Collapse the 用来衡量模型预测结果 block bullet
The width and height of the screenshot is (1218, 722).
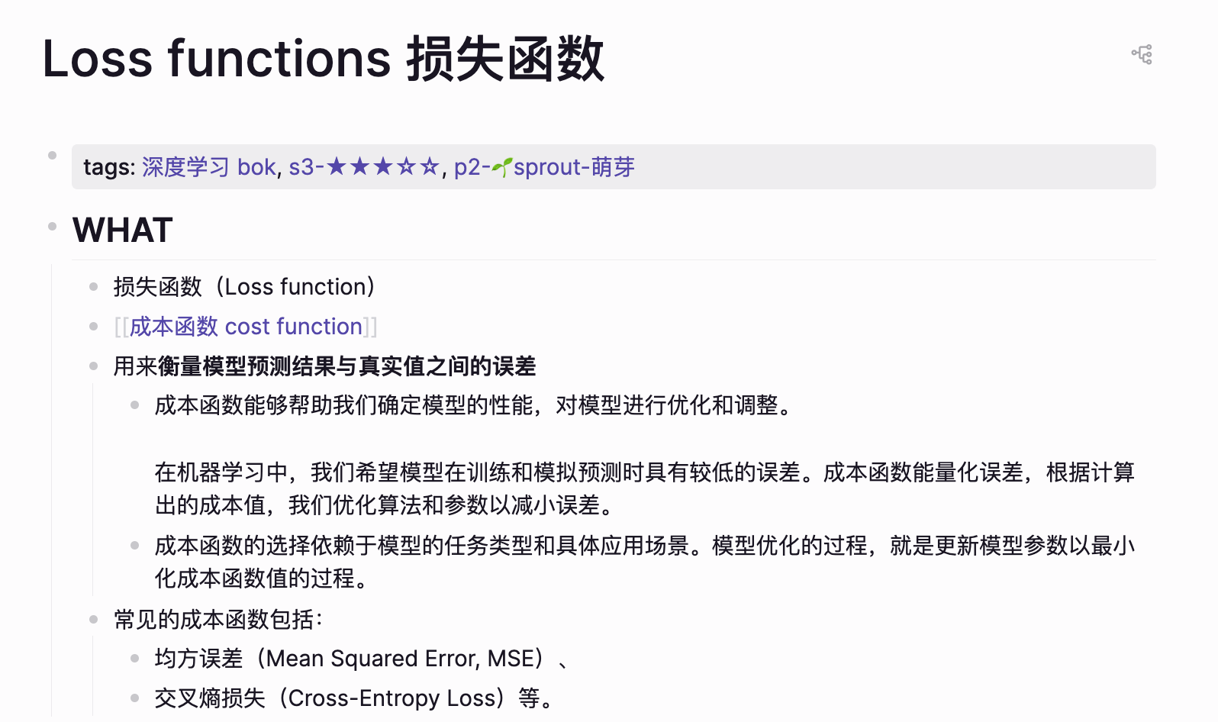pyautogui.click(x=93, y=366)
